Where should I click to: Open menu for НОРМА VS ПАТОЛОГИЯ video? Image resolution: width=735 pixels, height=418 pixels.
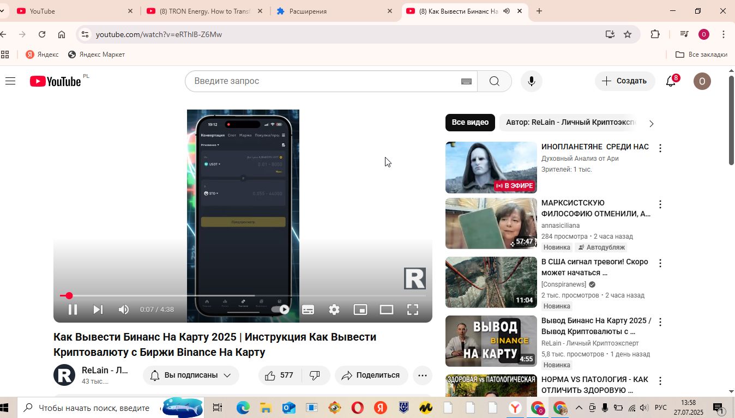click(x=660, y=381)
